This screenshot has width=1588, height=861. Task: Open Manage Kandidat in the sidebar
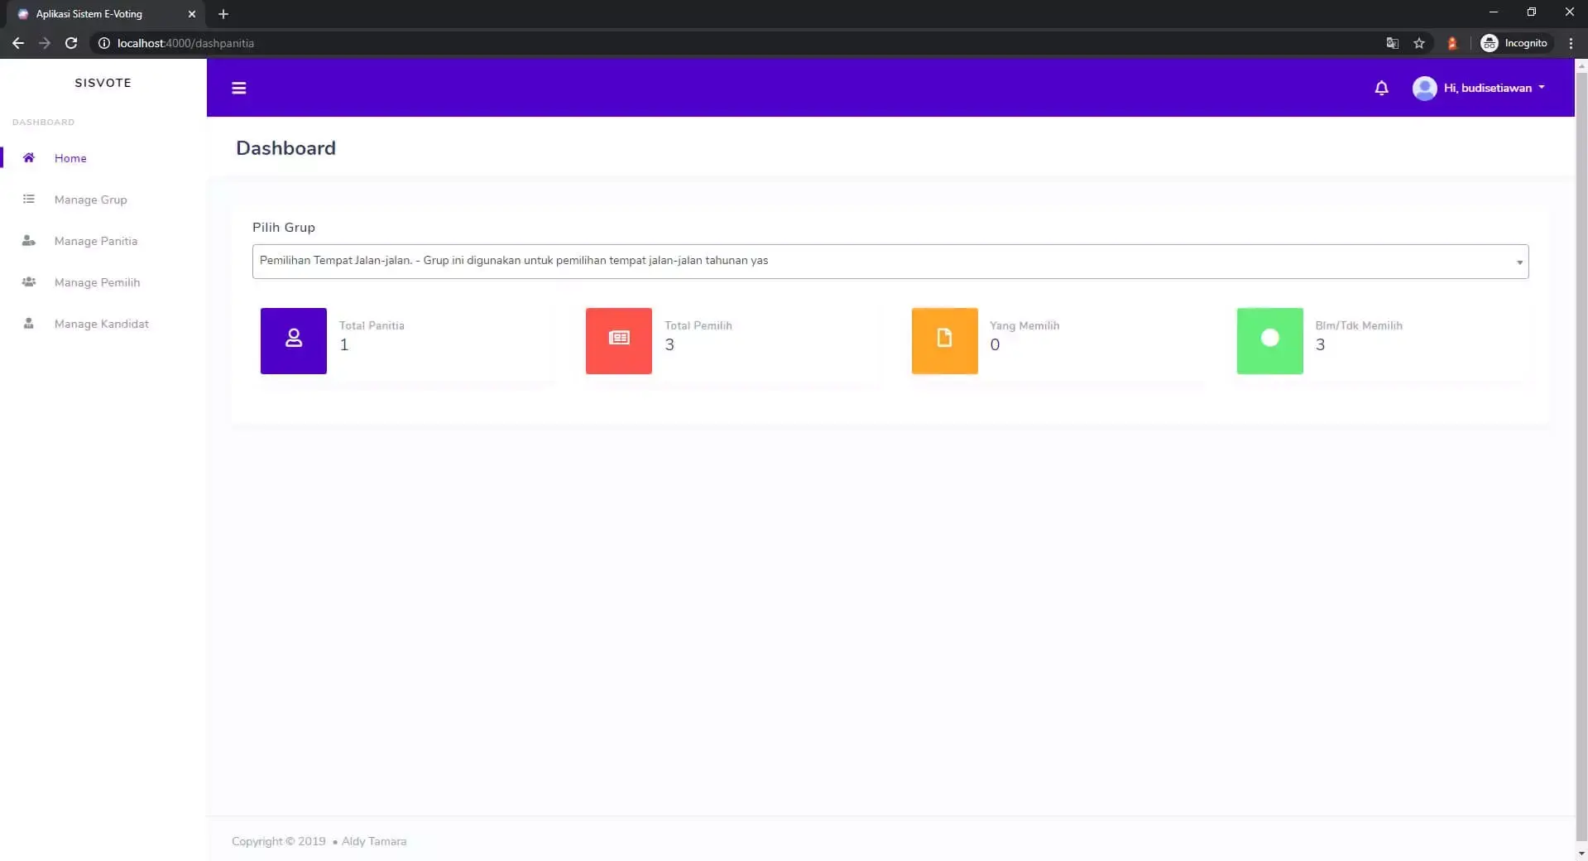click(x=102, y=324)
